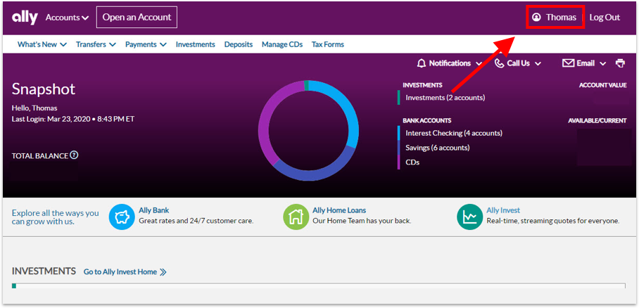
Task: Open Tax Forms
Action: tap(328, 44)
